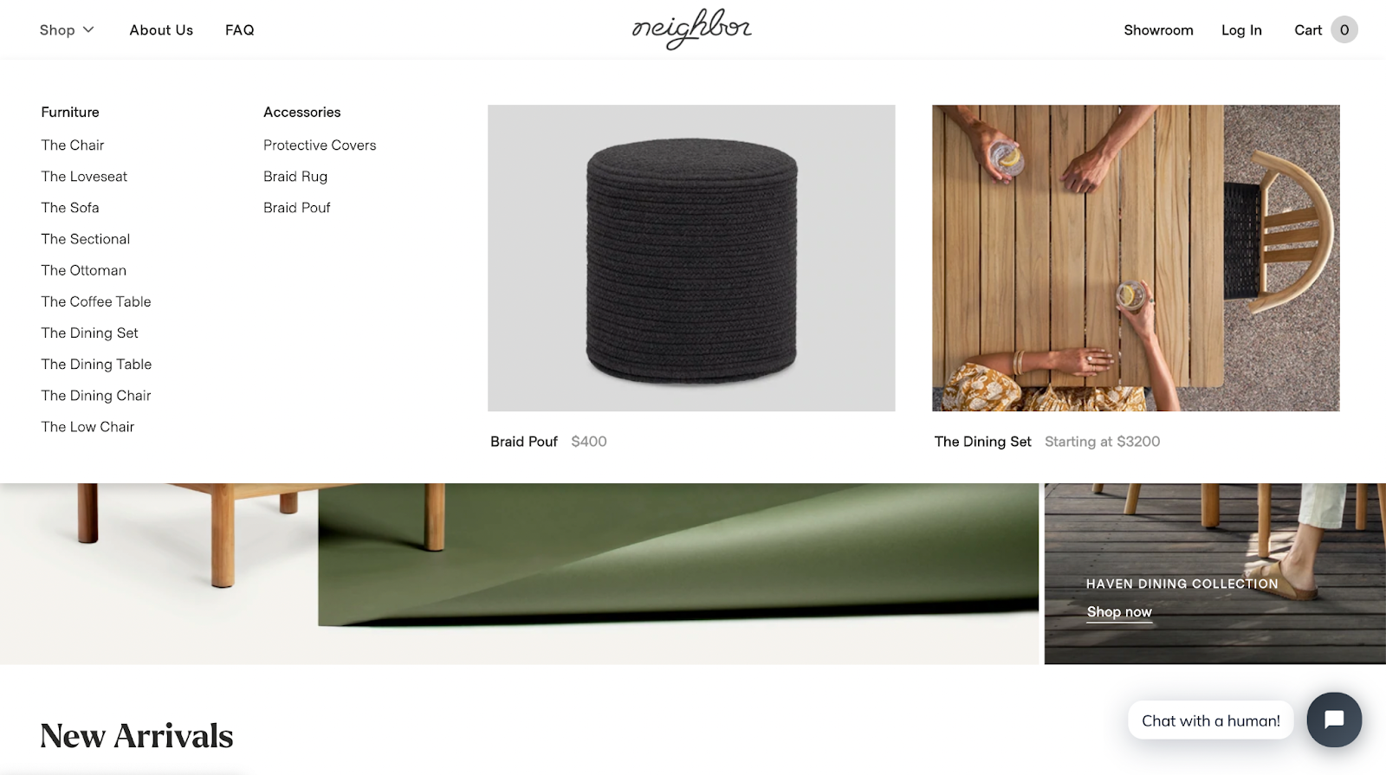Choose The Sectional in menu
This screenshot has width=1386, height=775.
pyautogui.click(x=86, y=239)
